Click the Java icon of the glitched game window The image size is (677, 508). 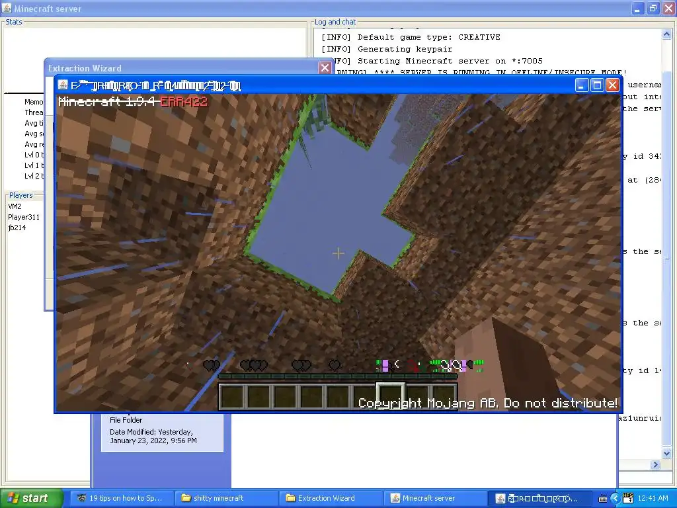63,85
